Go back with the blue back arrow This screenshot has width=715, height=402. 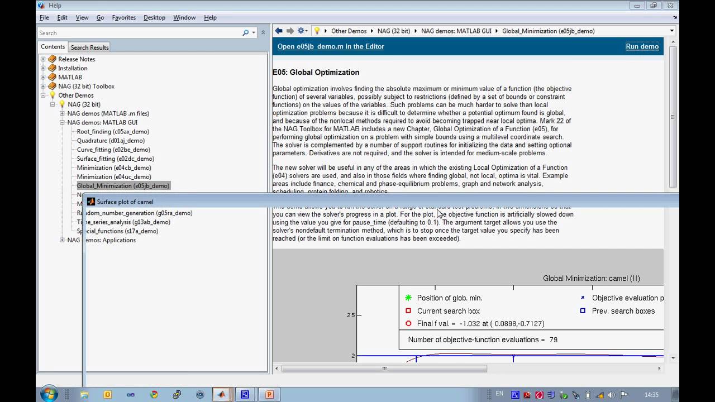[279, 31]
